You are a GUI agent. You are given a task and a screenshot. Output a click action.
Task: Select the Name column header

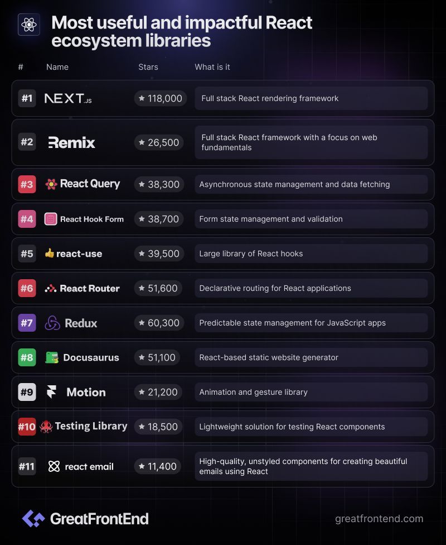[x=57, y=67]
